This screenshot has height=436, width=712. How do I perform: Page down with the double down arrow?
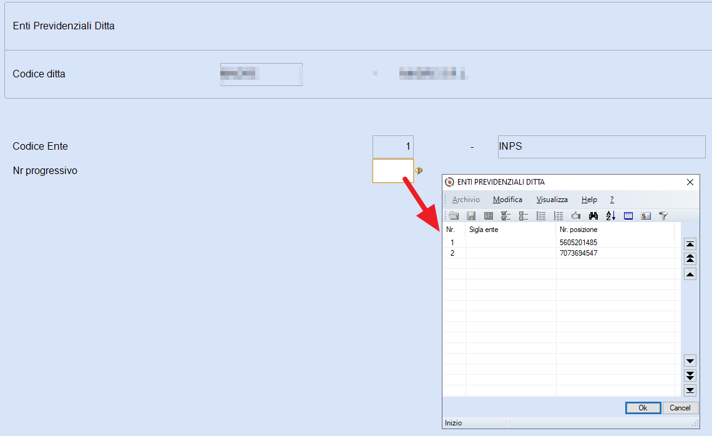690,375
